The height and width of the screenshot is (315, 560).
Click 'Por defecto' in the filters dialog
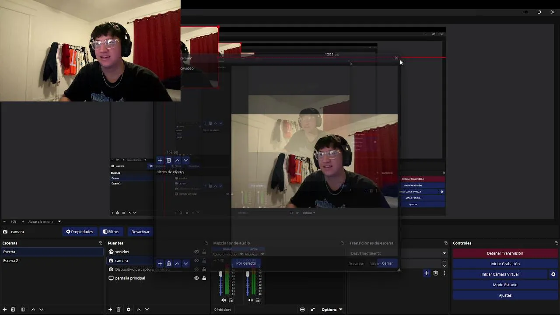246,263
